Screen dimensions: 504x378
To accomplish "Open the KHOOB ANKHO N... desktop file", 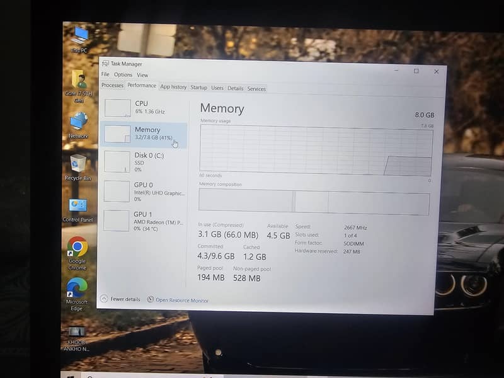I will click(76, 338).
